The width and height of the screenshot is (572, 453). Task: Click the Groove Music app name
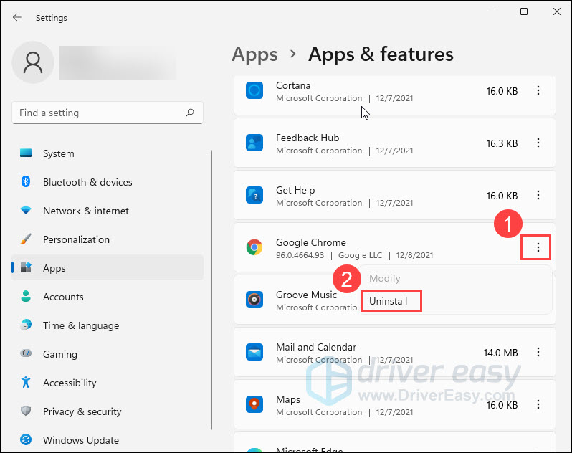coord(306,295)
